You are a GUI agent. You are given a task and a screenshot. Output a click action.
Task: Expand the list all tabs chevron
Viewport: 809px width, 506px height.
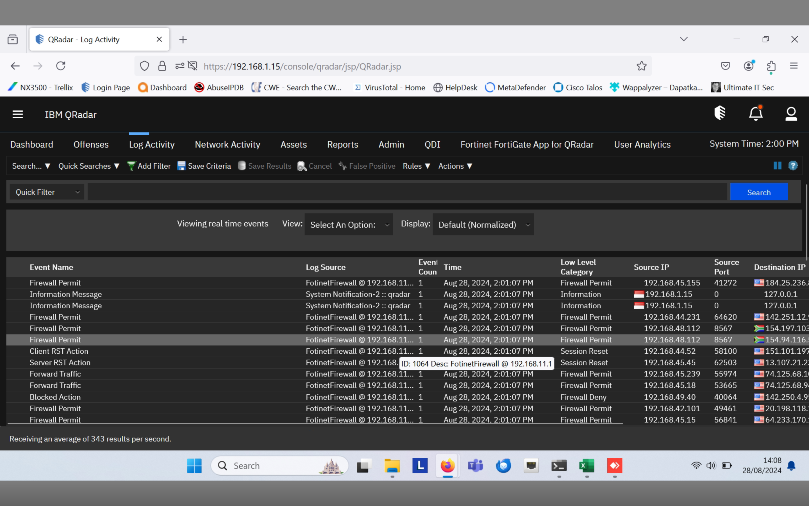tap(684, 39)
